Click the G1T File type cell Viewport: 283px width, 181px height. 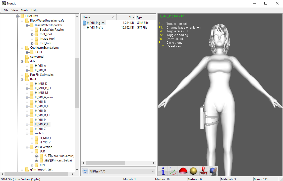click(142, 28)
